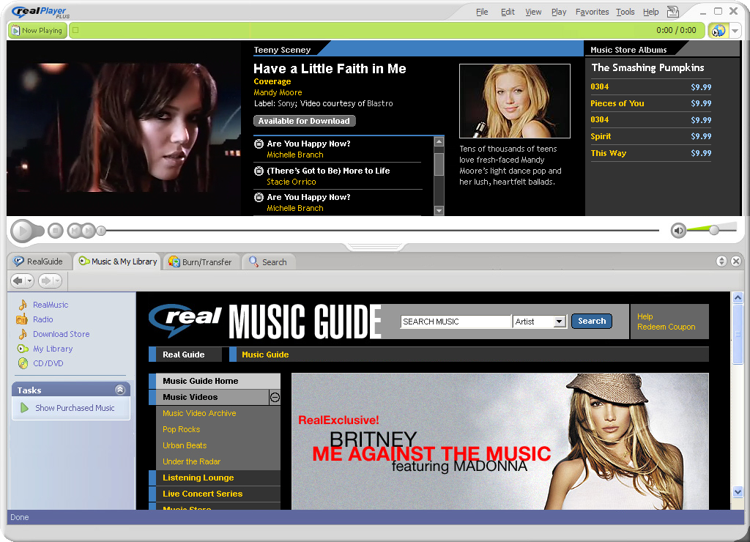Click the Radio icon in the sidebar

point(22,319)
